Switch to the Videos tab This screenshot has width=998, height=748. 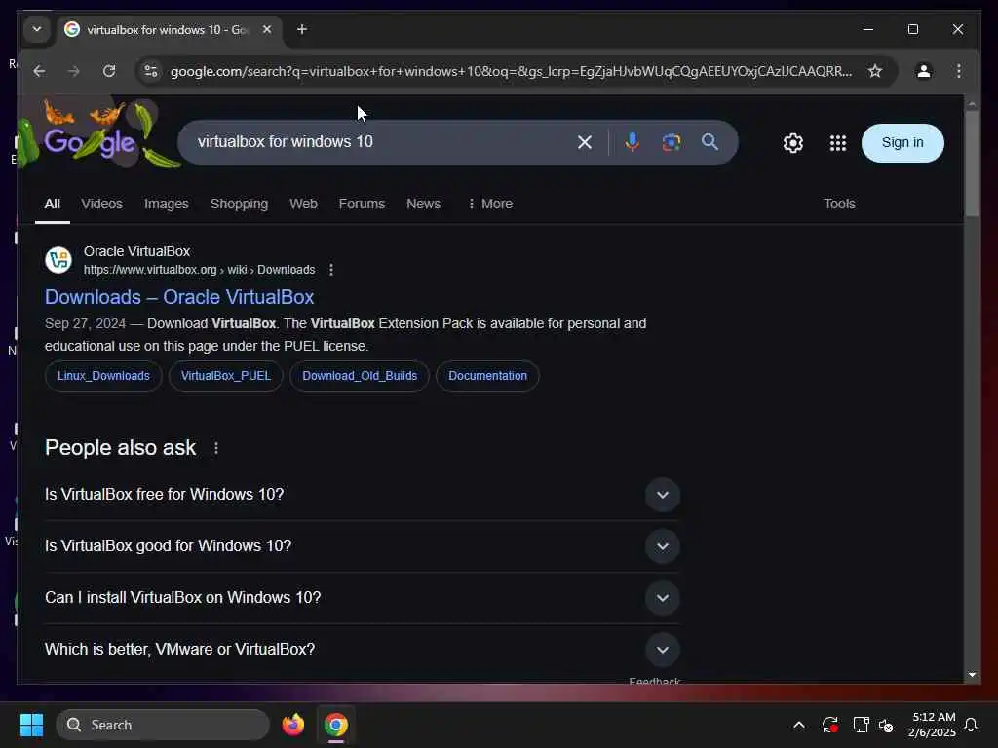(101, 204)
